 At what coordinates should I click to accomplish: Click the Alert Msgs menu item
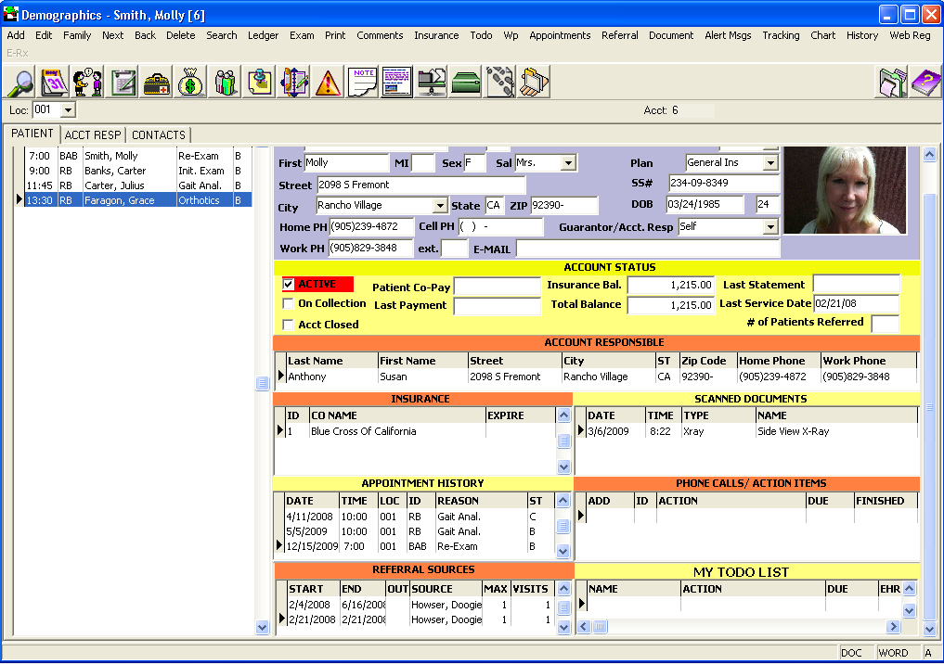point(728,35)
